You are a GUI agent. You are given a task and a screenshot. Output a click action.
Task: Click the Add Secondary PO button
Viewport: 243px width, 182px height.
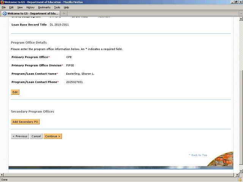pos(25,122)
